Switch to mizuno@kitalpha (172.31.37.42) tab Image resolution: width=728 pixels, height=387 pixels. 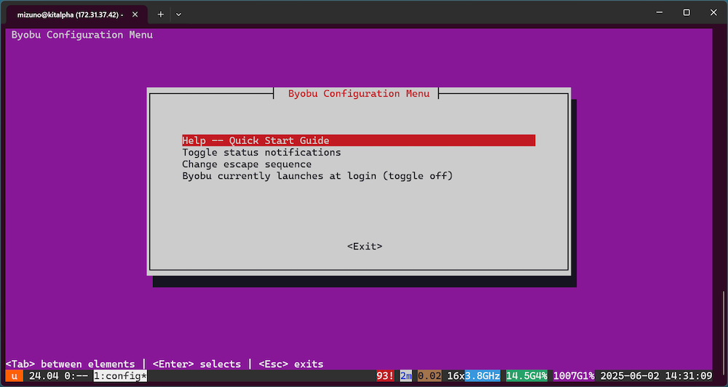pos(71,15)
